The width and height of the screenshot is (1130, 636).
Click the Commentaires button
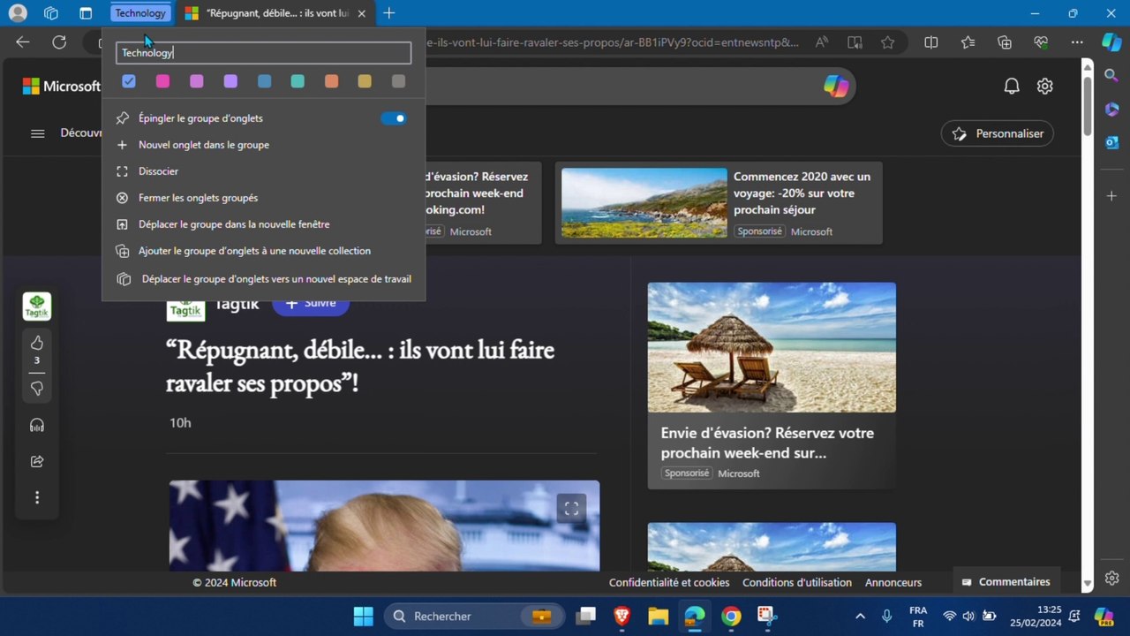click(x=1006, y=582)
